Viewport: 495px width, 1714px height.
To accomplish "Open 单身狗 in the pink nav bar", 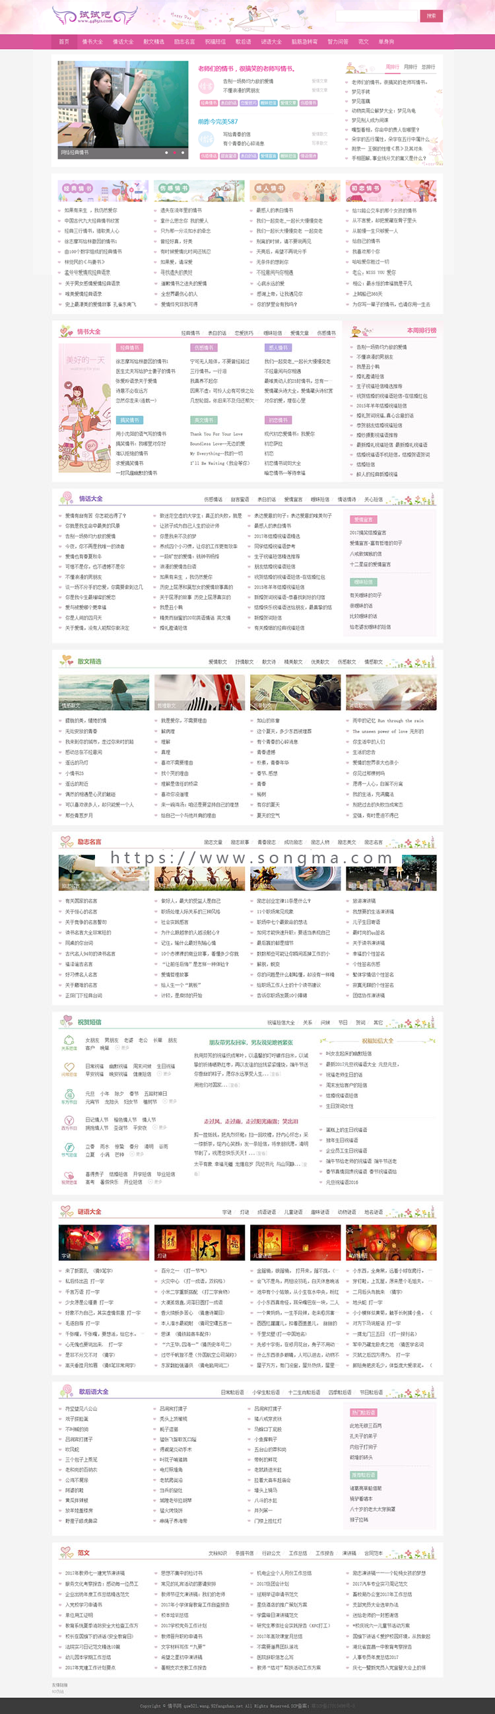I will pos(386,41).
